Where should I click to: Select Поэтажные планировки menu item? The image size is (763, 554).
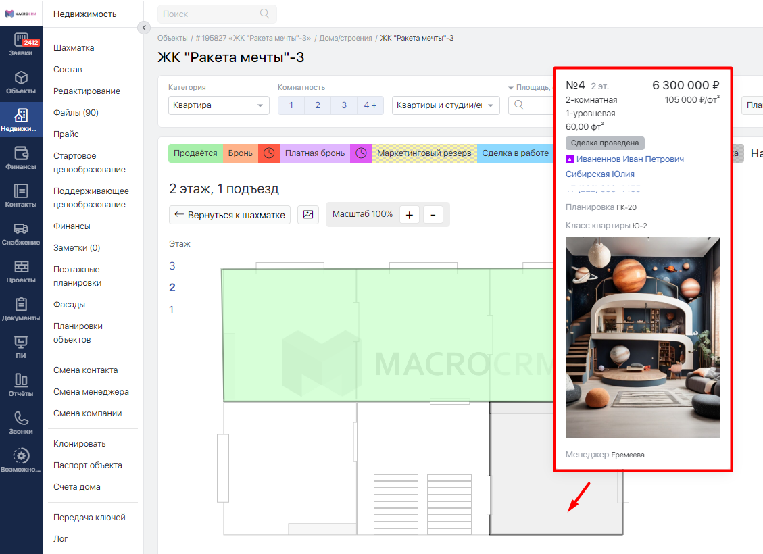[x=77, y=276]
